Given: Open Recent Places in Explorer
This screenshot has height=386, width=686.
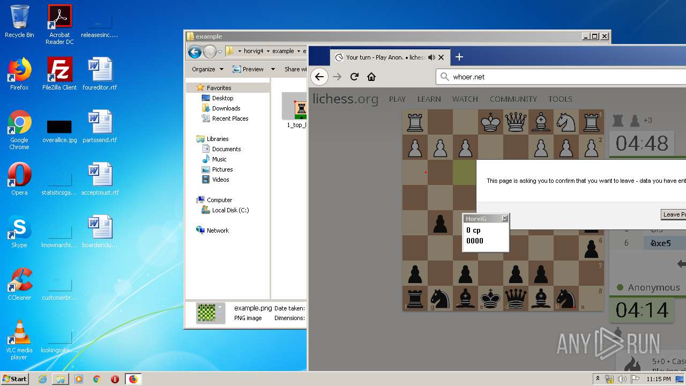Looking at the screenshot, I should coord(230,118).
